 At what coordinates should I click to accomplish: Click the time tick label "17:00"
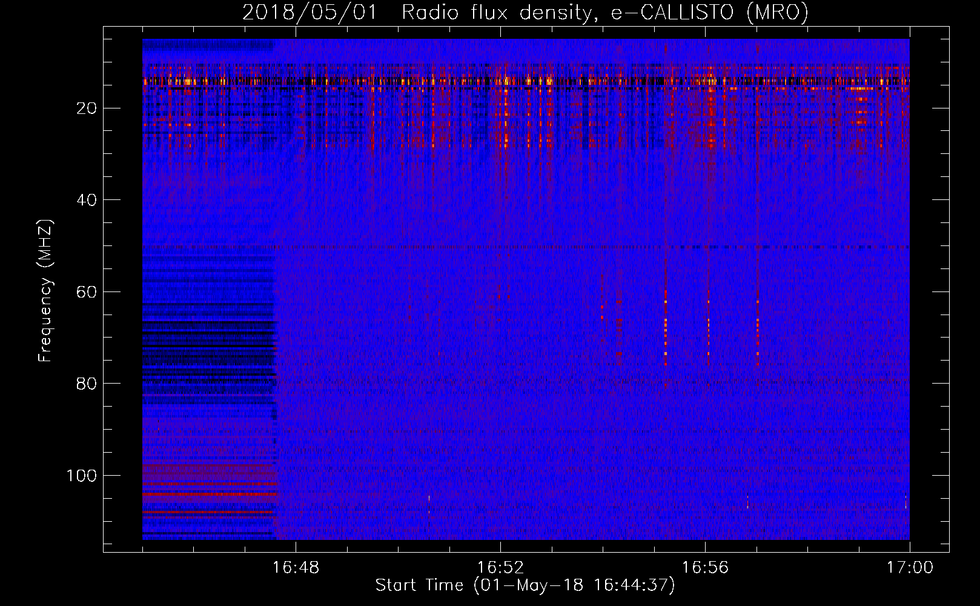(x=910, y=568)
